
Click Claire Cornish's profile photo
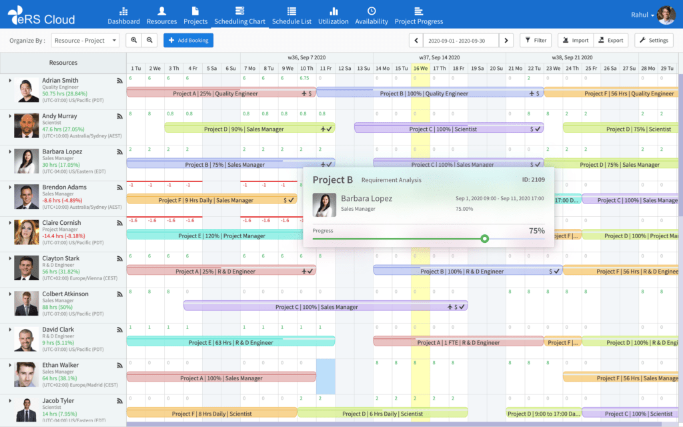27,233
